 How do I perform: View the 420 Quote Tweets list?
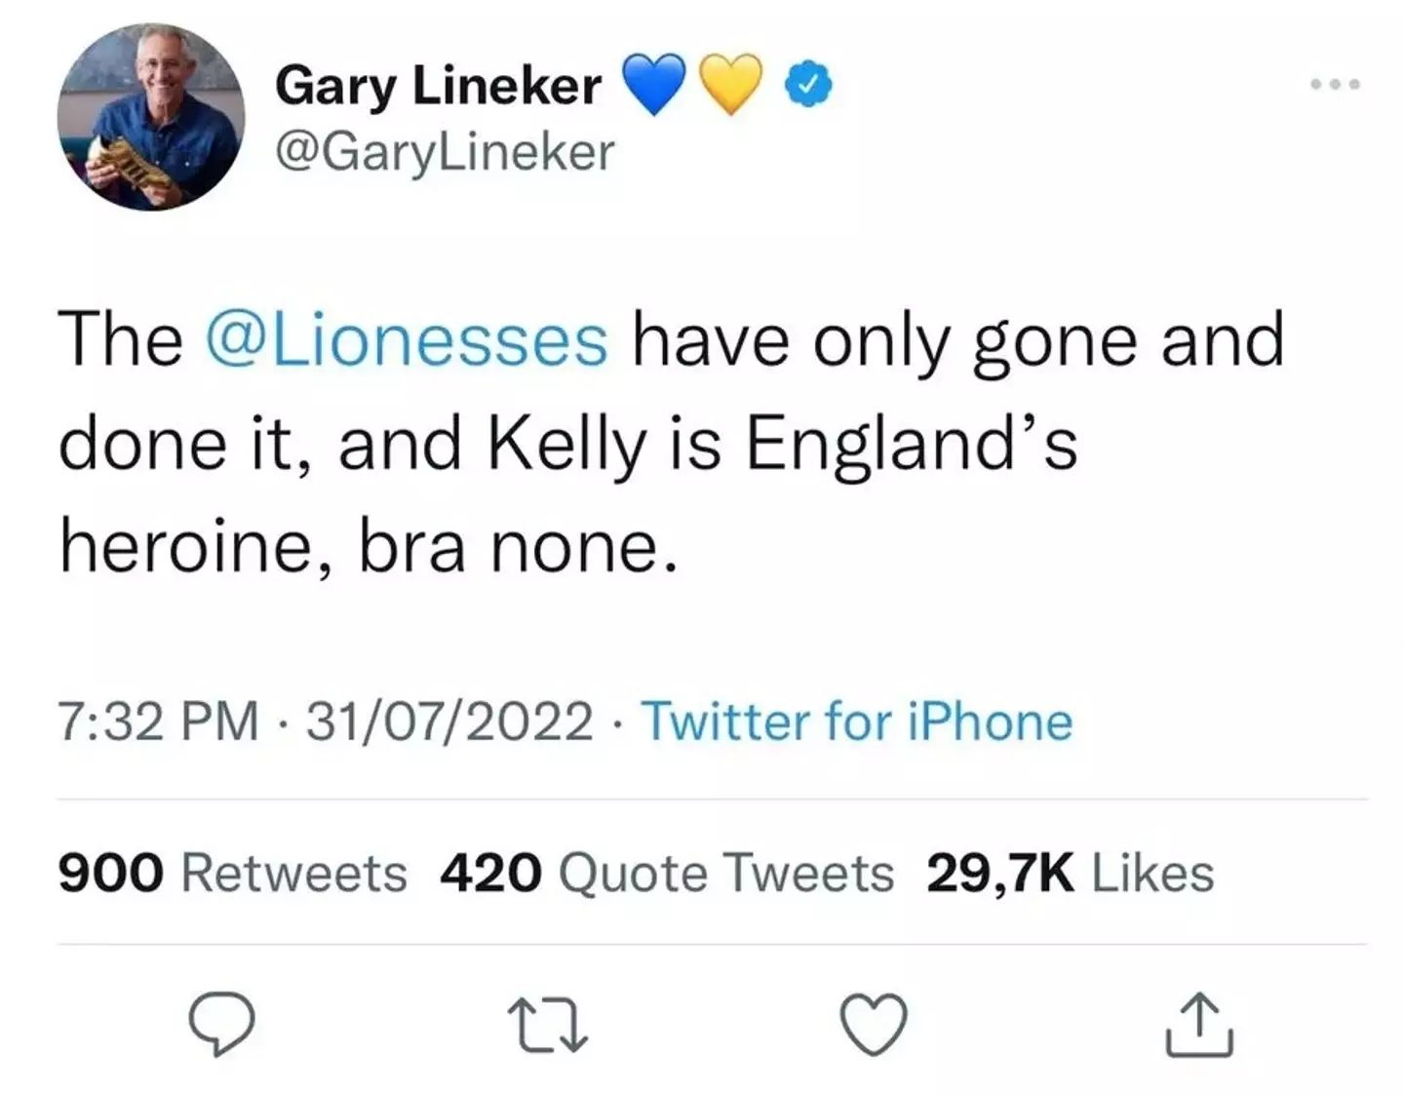coord(667,873)
